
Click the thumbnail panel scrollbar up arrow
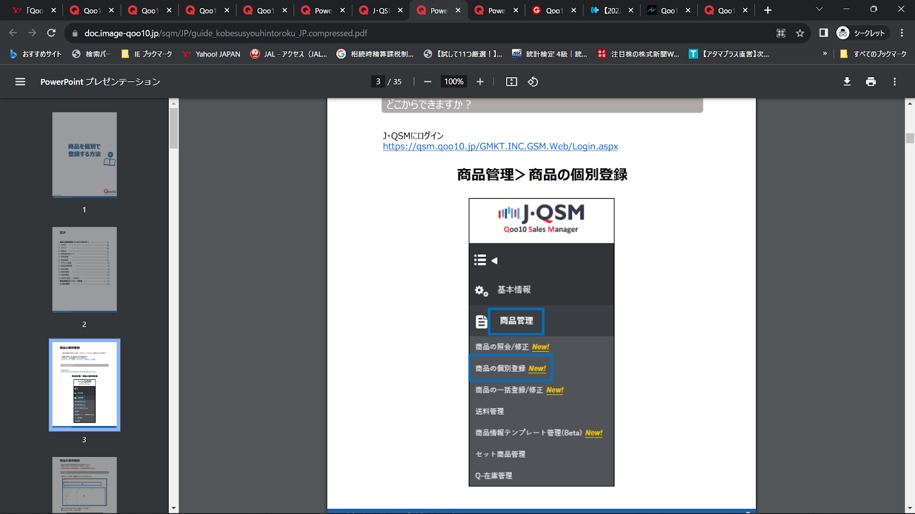click(174, 103)
